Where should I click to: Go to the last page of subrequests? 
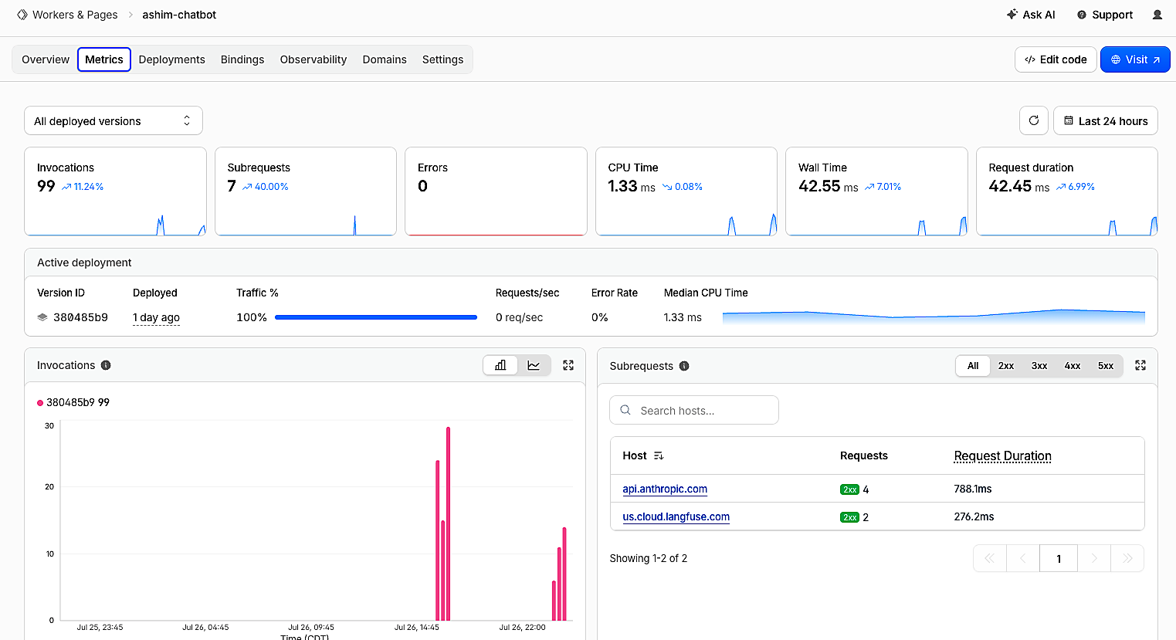(1127, 558)
